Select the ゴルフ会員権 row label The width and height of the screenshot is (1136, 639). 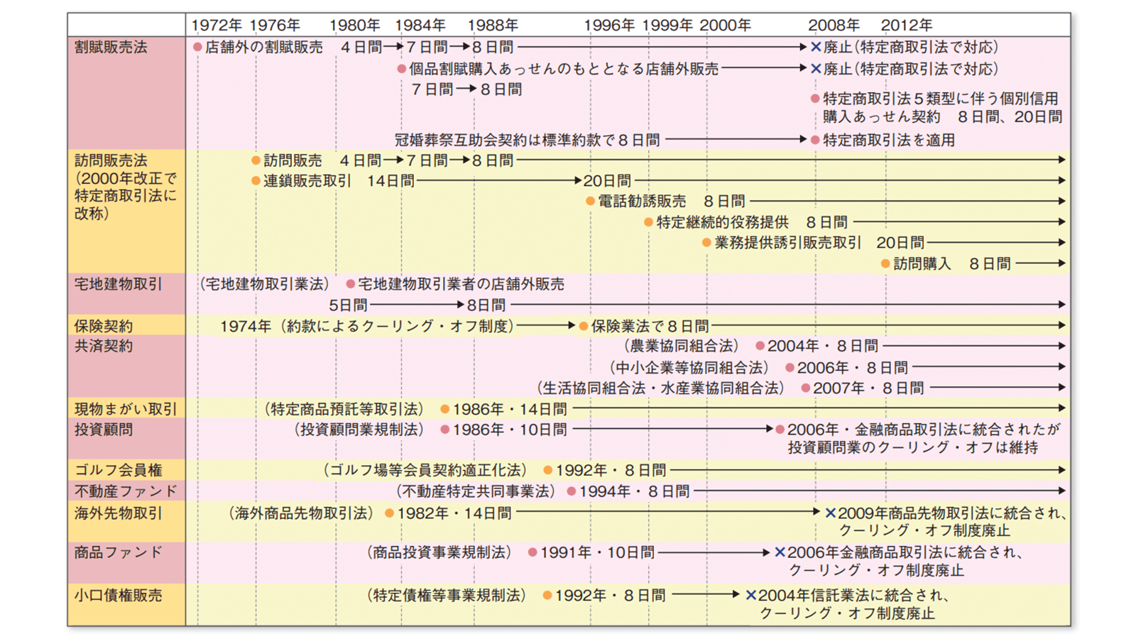click(119, 470)
